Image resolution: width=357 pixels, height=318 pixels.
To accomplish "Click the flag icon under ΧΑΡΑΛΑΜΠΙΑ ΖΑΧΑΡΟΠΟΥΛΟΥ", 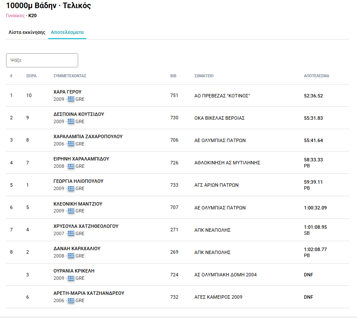I will (x=71, y=144).
